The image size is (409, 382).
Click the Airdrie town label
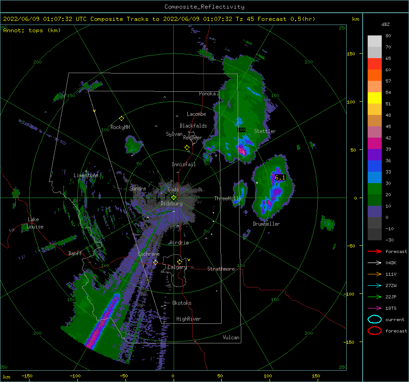click(x=179, y=243)
